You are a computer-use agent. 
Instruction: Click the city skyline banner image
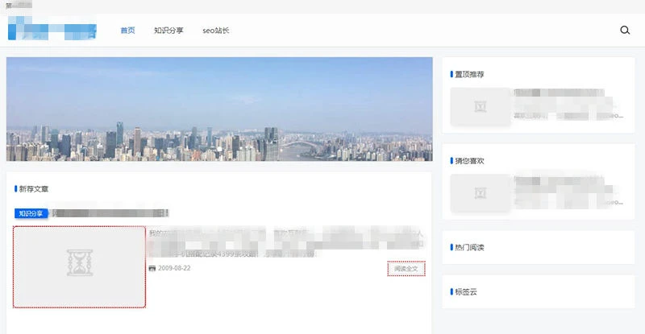tap(219, 109)
